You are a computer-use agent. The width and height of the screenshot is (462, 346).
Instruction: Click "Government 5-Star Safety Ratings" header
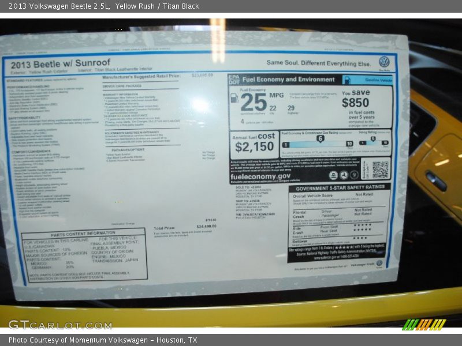pos(340,188)
